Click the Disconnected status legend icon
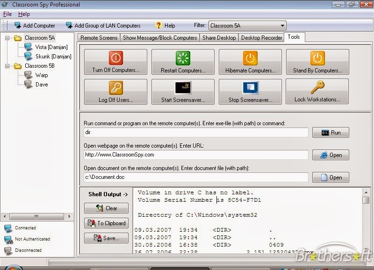Image resolution: width=374 pixels, height=270 pixels. coord(8,251)
